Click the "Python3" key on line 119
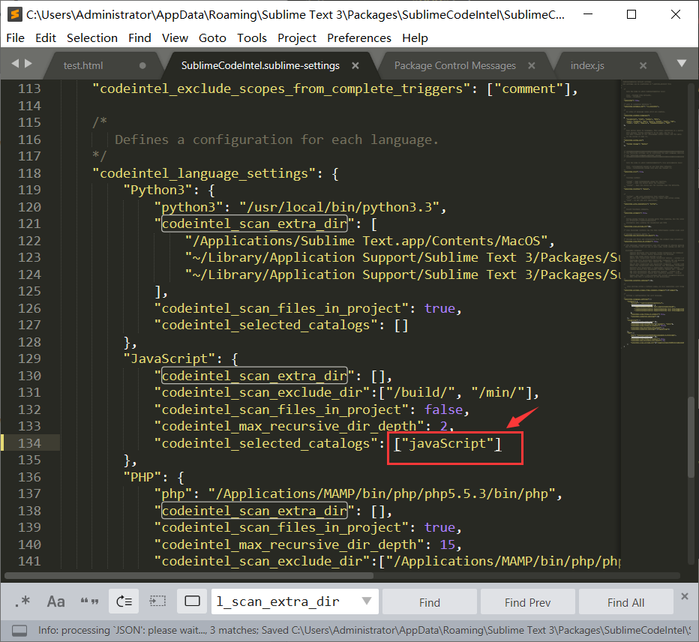This screenshot has width=699, height=642. pyautogui.click(x=157, y=190)
